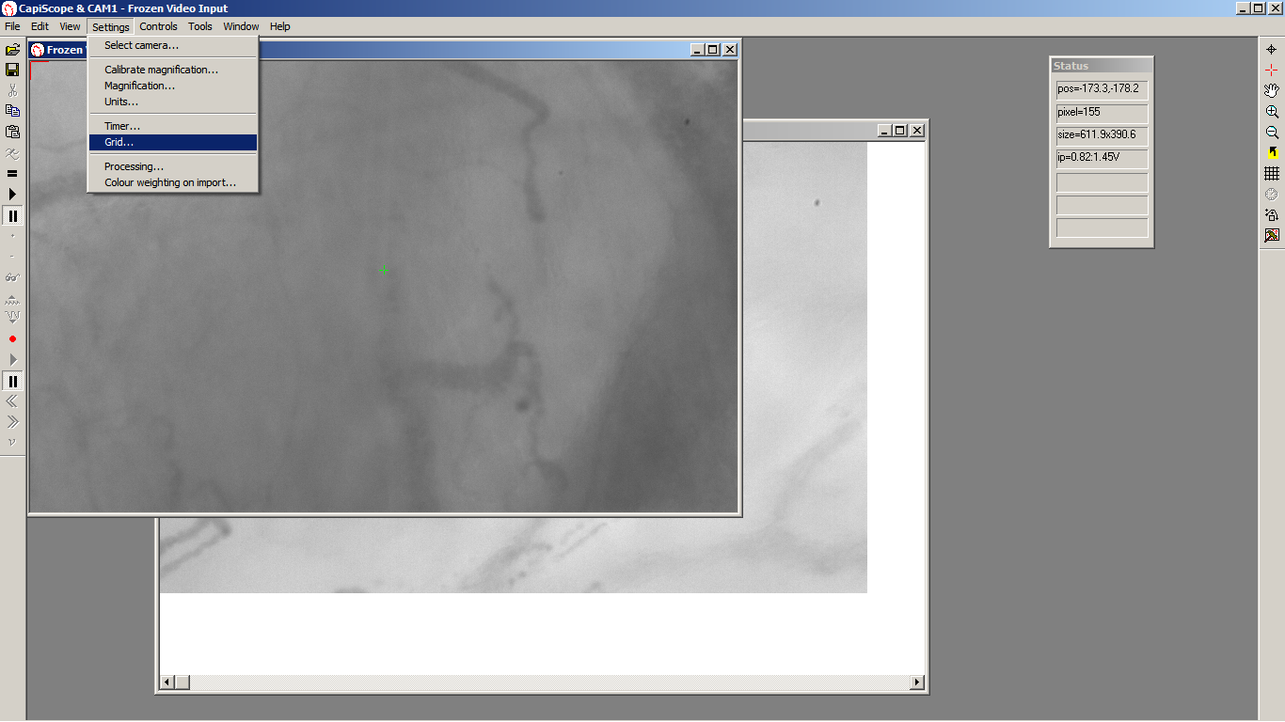The width and height of the screenshot is (1285, 722).
Task: Choose Timer... in Settings menu
Action: coord(173,126)
